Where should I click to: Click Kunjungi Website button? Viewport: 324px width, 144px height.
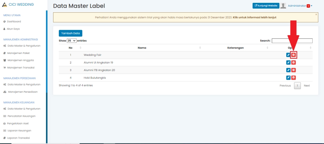[x=266, y=6]
